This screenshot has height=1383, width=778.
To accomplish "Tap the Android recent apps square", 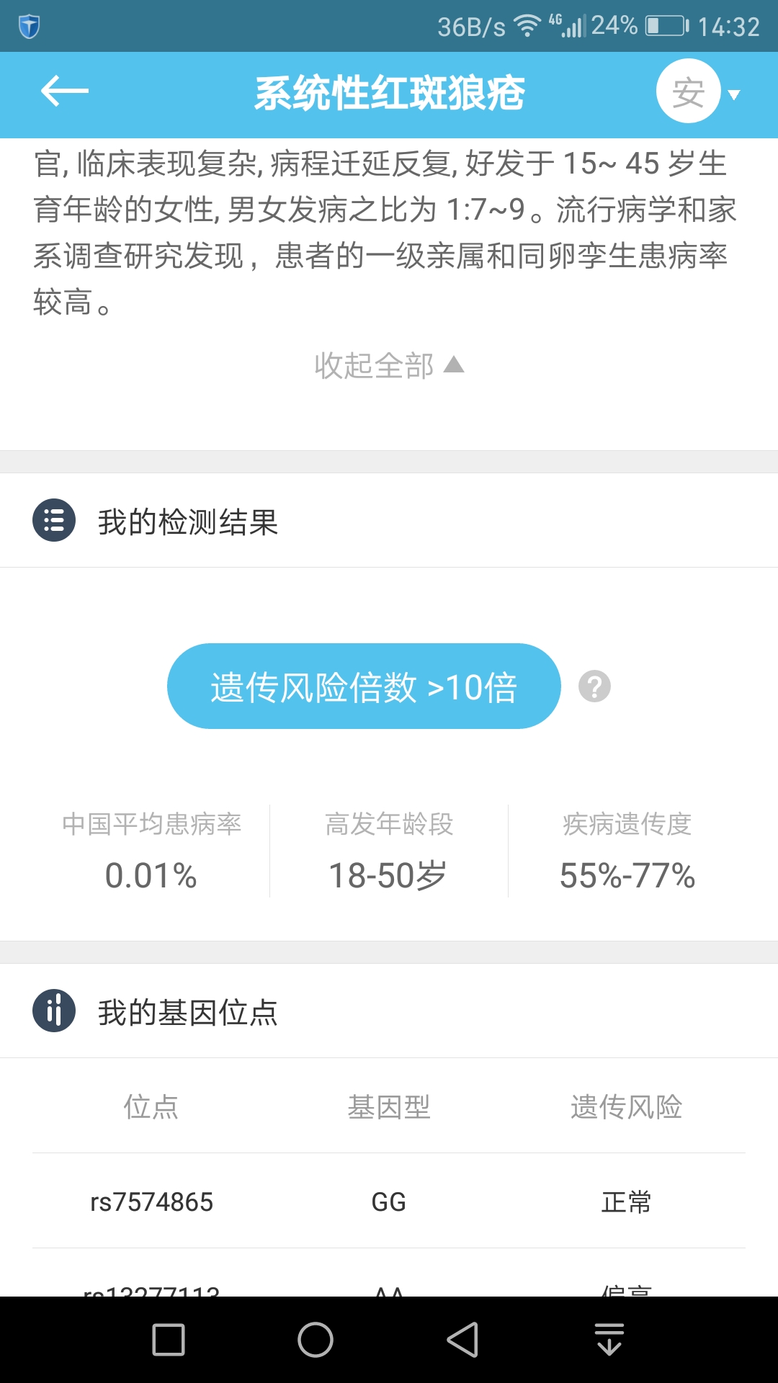I will pos(169,1340).
